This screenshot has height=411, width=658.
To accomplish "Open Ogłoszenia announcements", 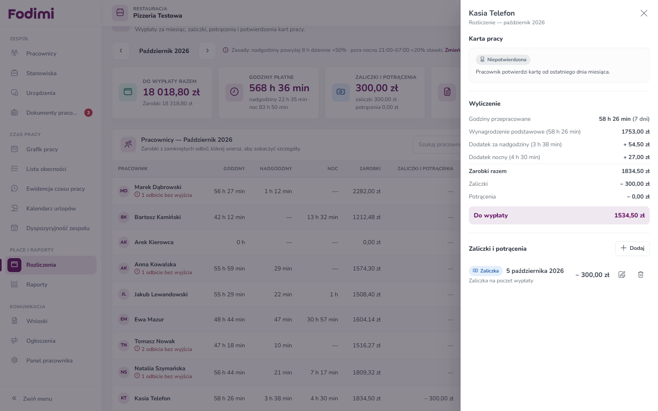I will pyautogui.click(x=51, y=341).
